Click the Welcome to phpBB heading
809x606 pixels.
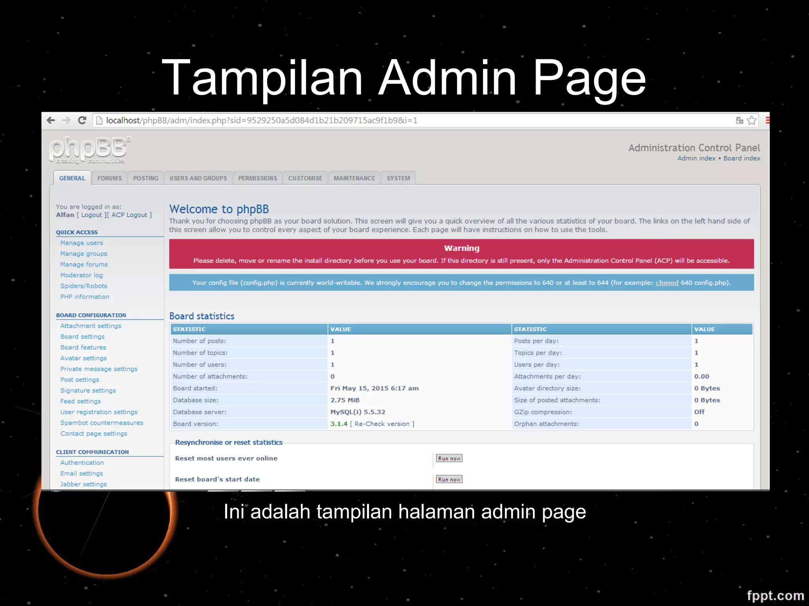[x=219, y=209]
